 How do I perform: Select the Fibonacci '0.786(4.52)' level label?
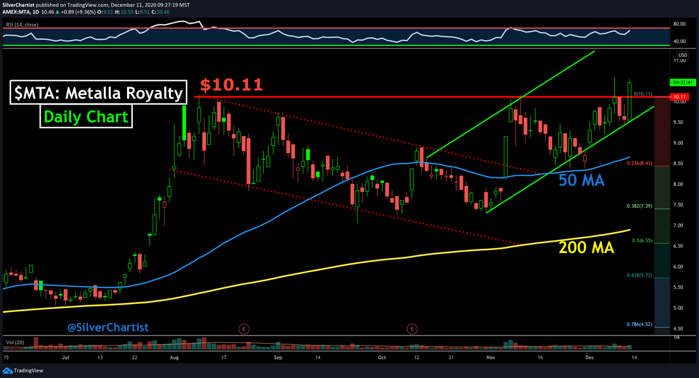point(640,324)
